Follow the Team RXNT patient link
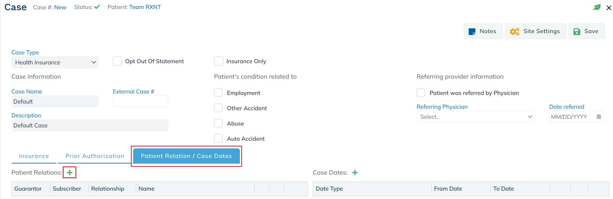613x199 pixels. pyautogui.click(x=145, y=7)
